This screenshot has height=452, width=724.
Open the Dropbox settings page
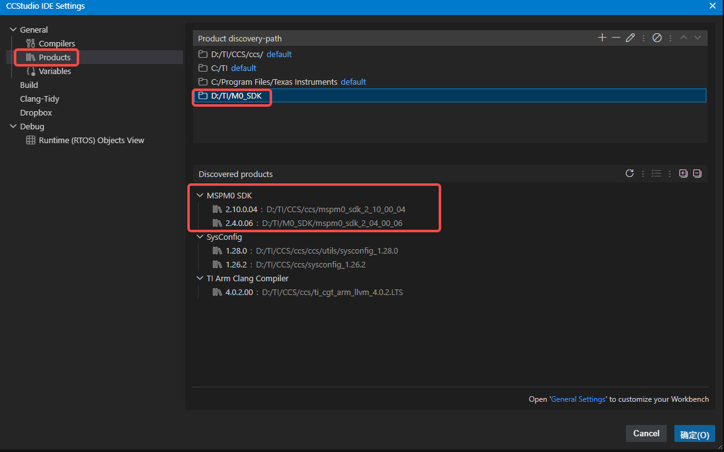[x=36, y=112]
